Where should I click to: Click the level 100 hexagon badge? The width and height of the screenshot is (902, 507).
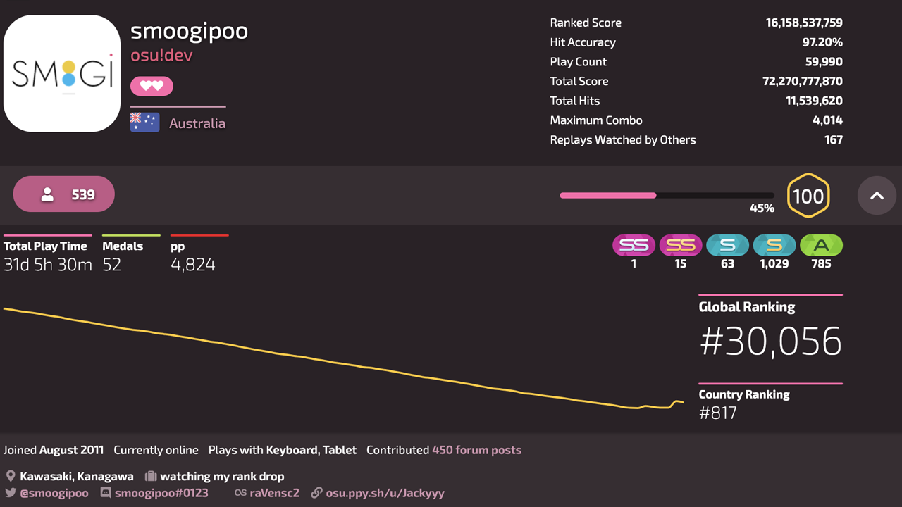coord(808,195)
